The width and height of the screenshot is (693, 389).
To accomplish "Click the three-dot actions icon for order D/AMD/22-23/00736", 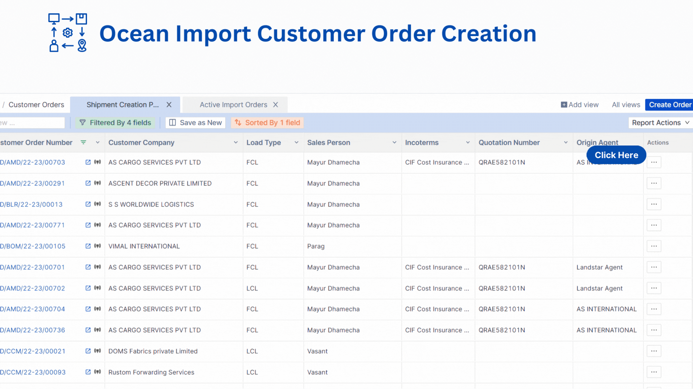I will point(654,330).
